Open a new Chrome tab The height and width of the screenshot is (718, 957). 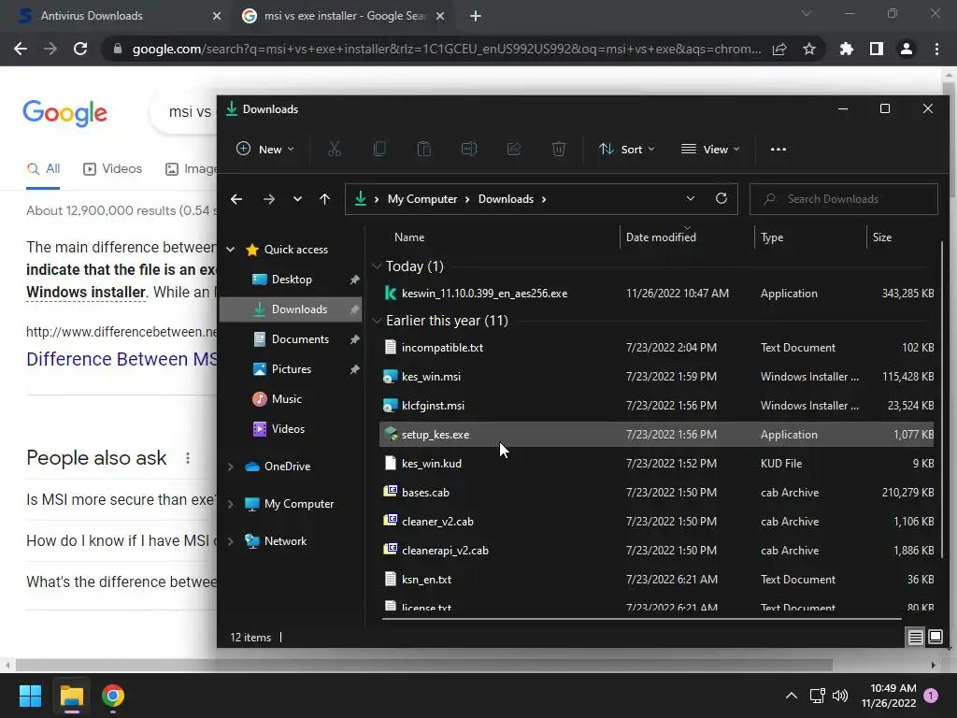coord(476,16)
